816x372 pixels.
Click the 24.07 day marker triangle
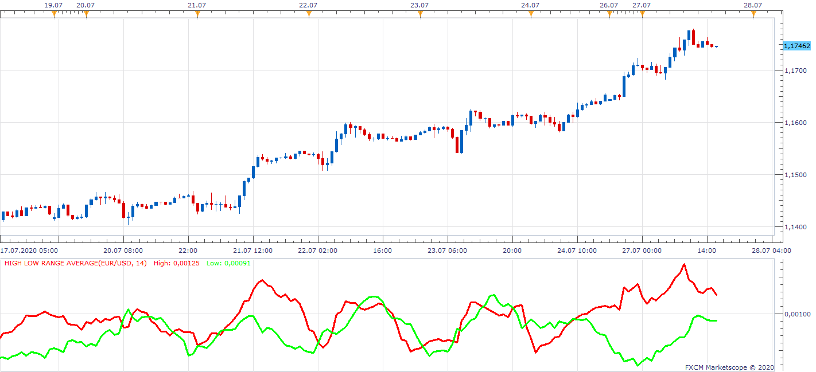click(x=531, y=14)
